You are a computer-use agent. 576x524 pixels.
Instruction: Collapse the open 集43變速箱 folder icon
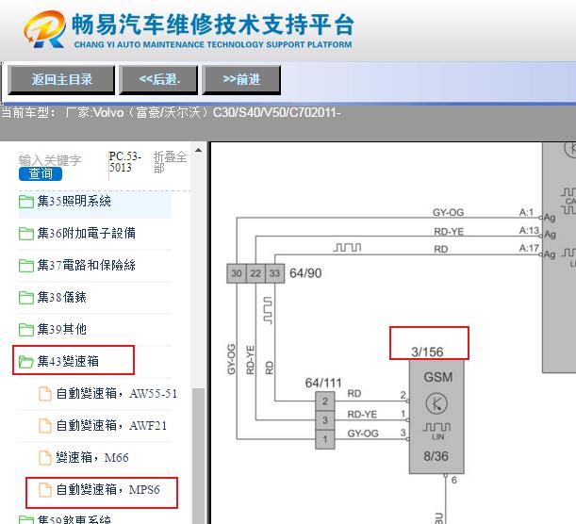point(26,362)
